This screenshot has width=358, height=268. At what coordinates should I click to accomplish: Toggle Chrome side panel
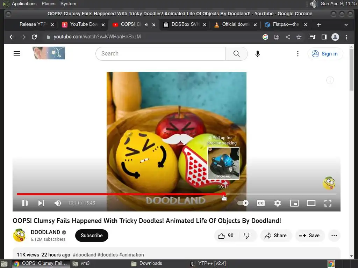click(x=324, y=37)
